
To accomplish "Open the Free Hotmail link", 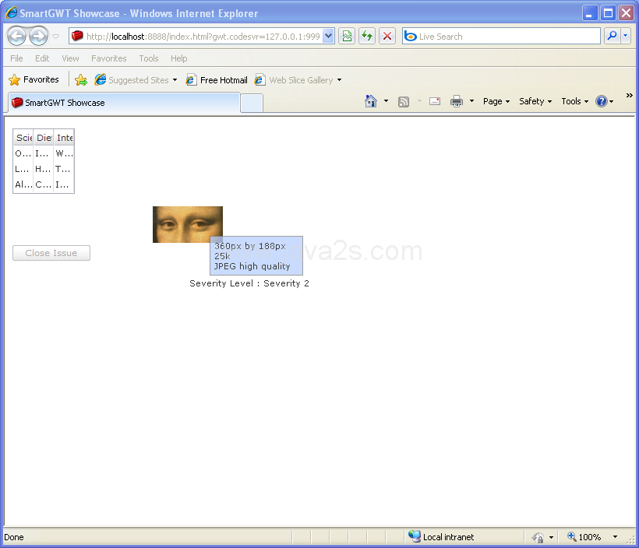I will 217,80.
